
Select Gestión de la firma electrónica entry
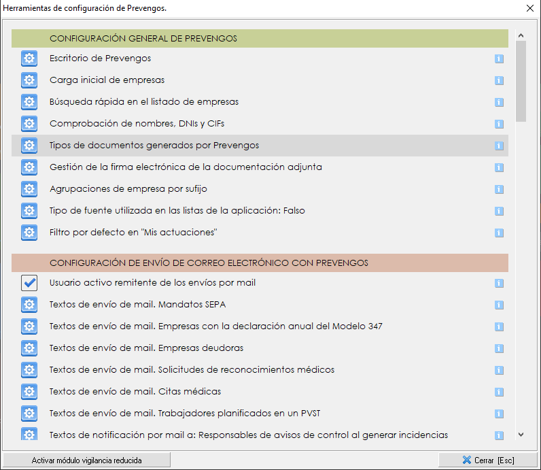pos(186,167)
